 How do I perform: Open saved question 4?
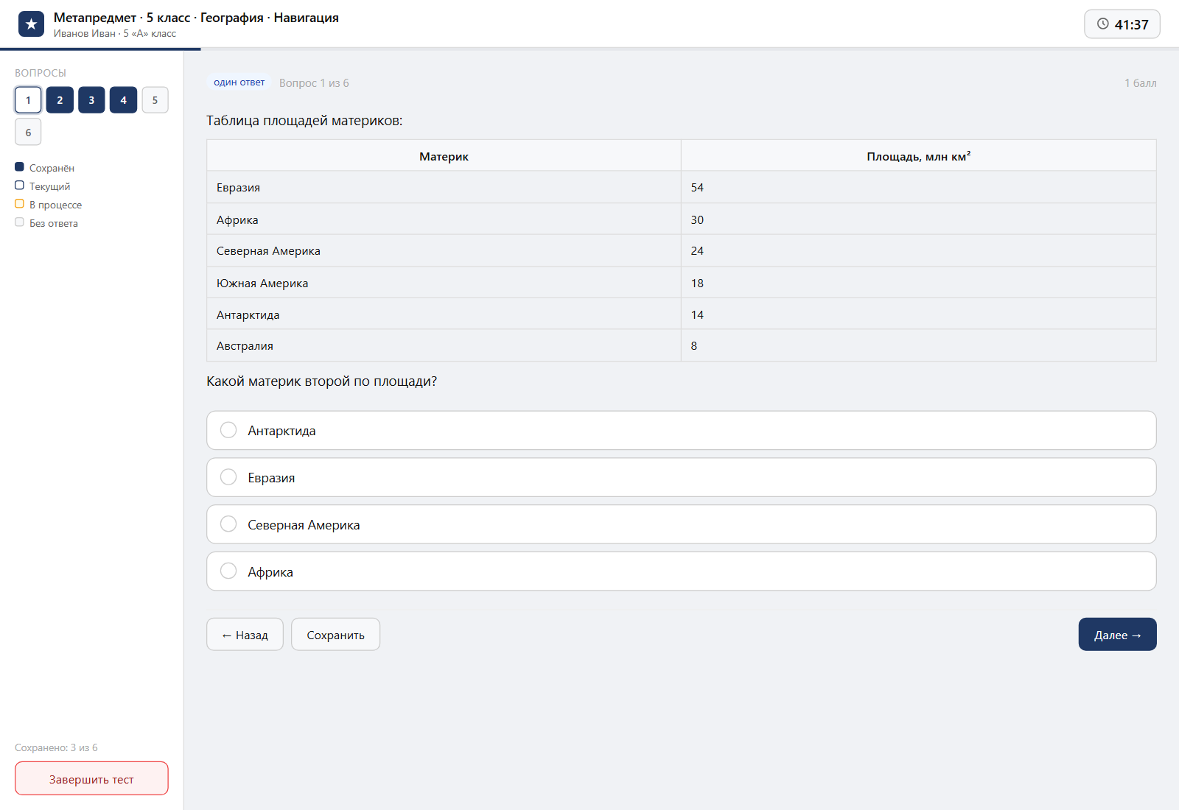(123, 100)
